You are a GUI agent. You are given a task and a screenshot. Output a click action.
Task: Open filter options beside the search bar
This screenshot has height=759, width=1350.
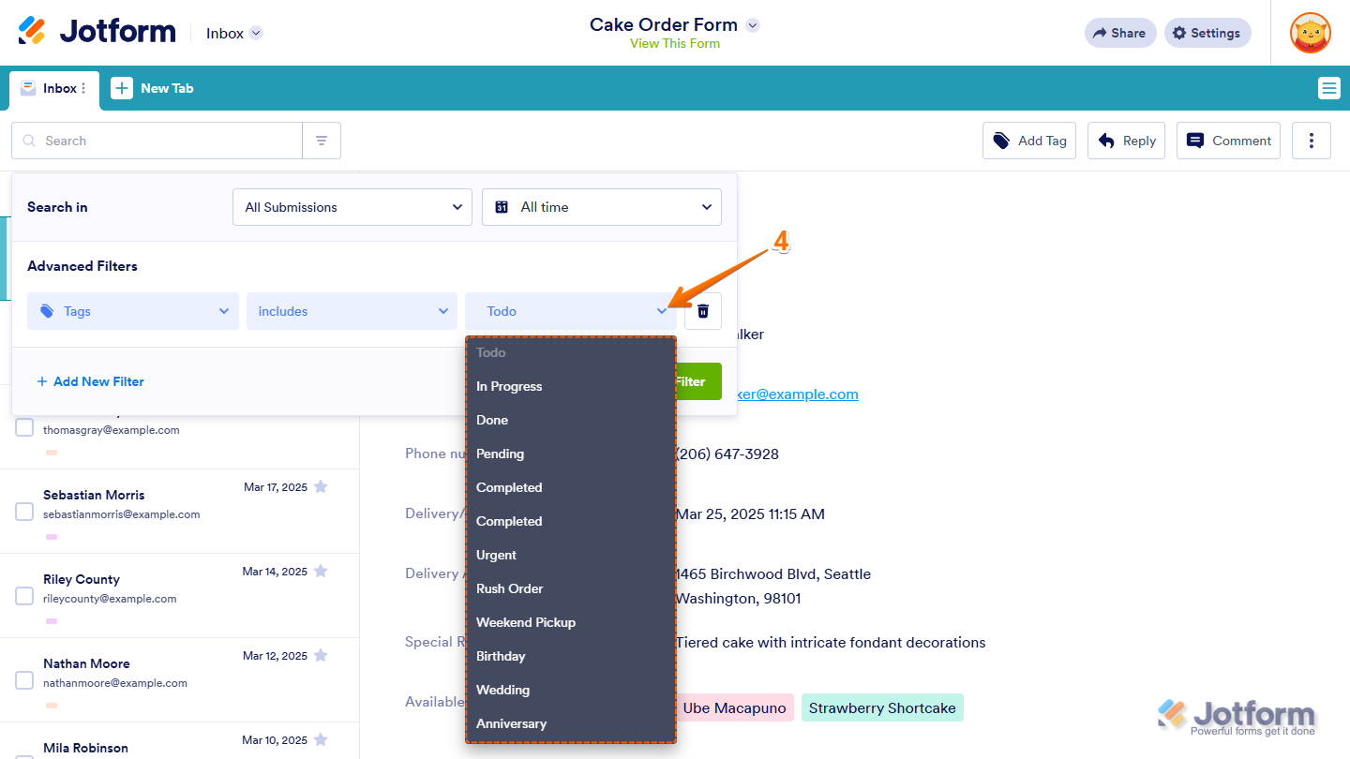(x=322, y=140)
